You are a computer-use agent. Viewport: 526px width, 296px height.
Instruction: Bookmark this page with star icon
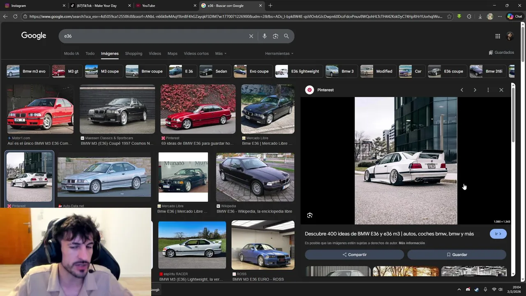449,16
